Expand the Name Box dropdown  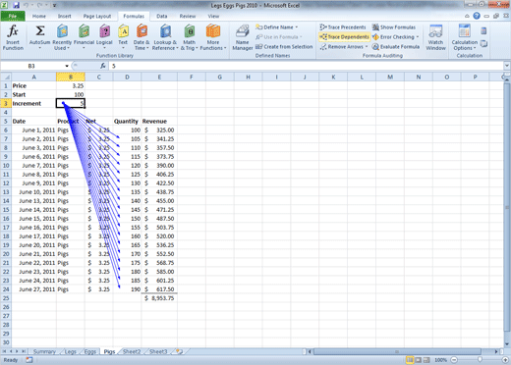tap(67, 66)
